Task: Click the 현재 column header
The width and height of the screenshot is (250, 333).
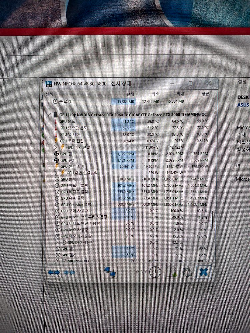Action: click(130, 94)
